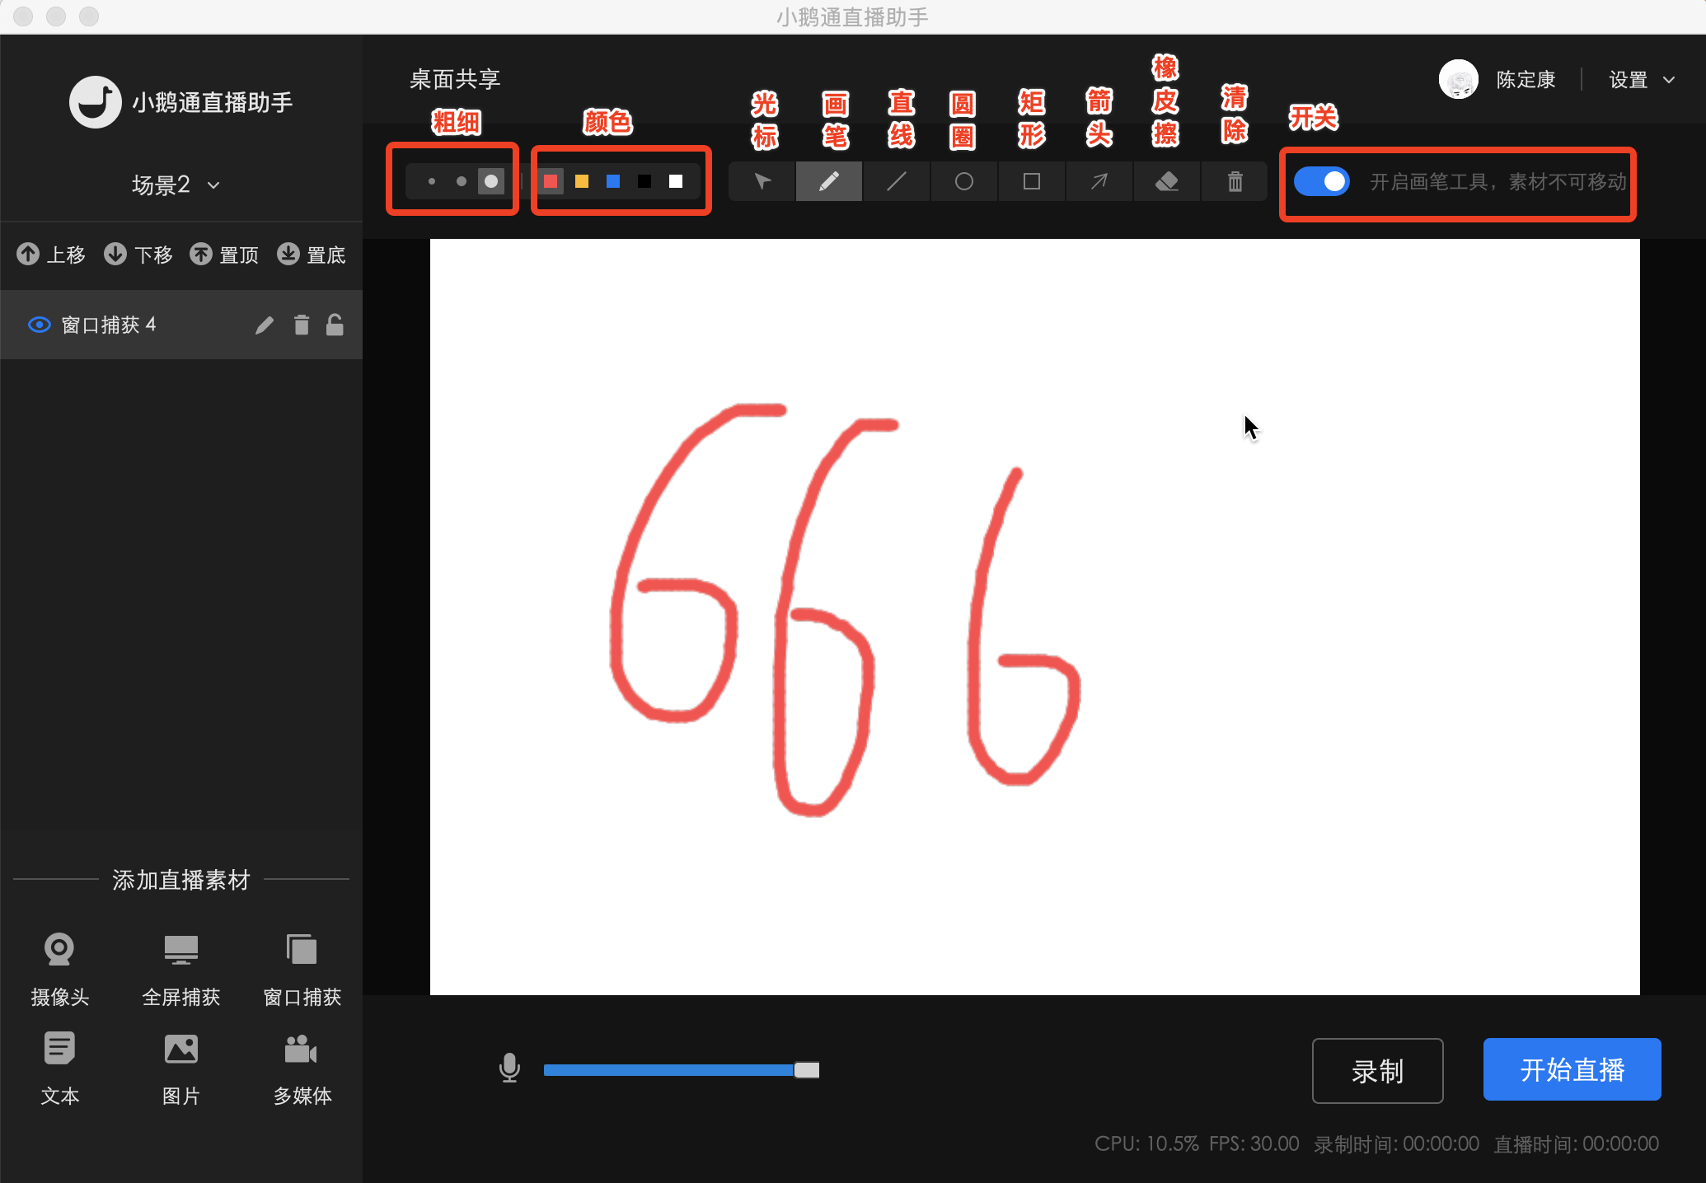Select the 直线 straight line tool
The width and height of the screenshot is (1706, 1183).
tap(896, 181)
